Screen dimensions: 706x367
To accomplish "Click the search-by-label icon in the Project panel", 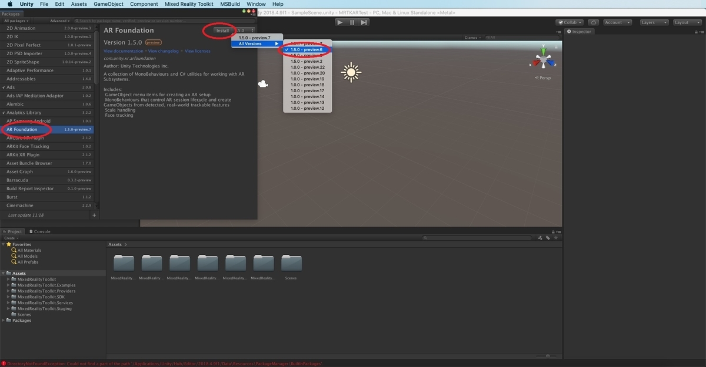I will [548, 238].
